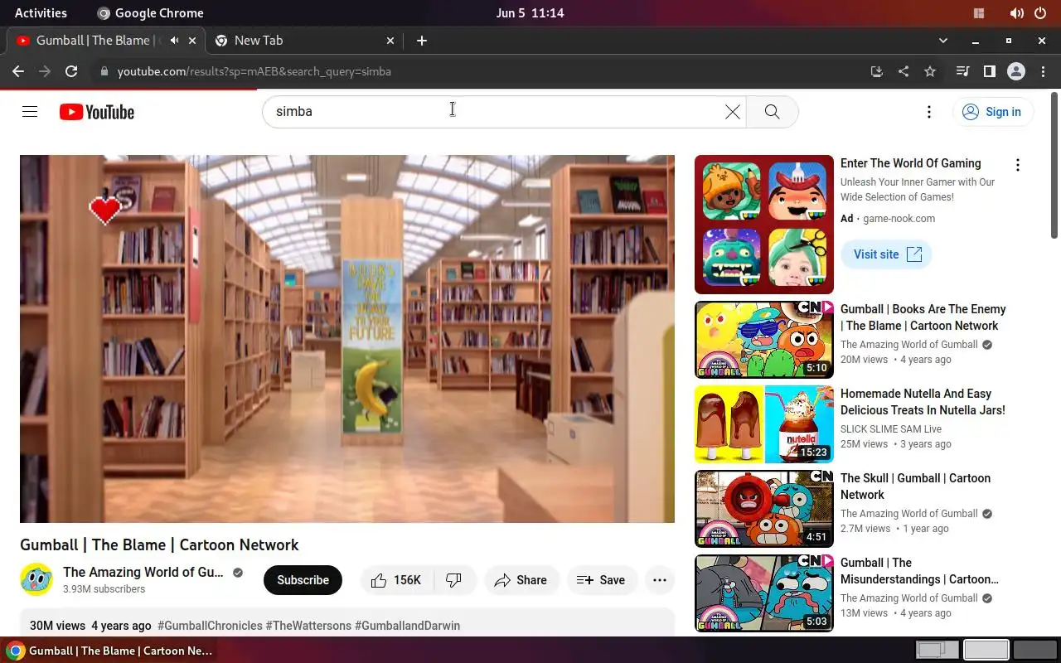Open the YouTube hamburger guide menu
Viewport: 1061px width, 663px height.
(x=30, y=112)
